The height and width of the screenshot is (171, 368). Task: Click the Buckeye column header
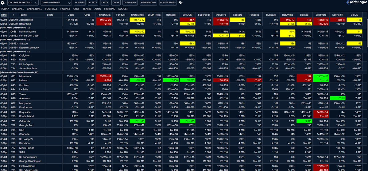tap(271, 15)
